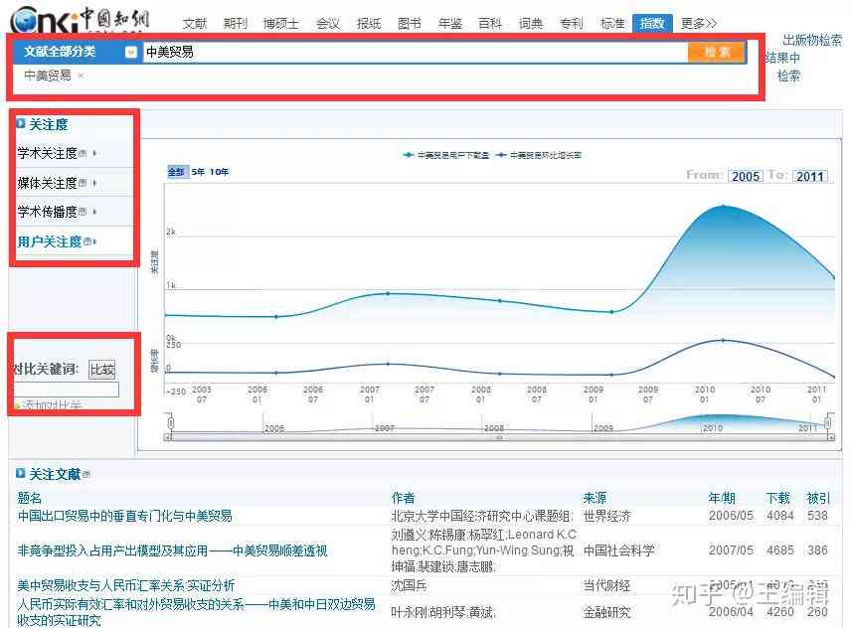Click the timeline scrollbar left arrow

coord(168,437)
